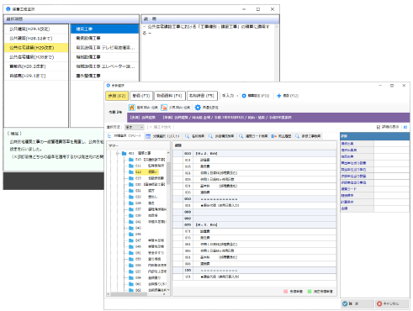Select table row 070 [H=3.
Viewport: 413px width, 311px height.
click(x=254, y=225)
